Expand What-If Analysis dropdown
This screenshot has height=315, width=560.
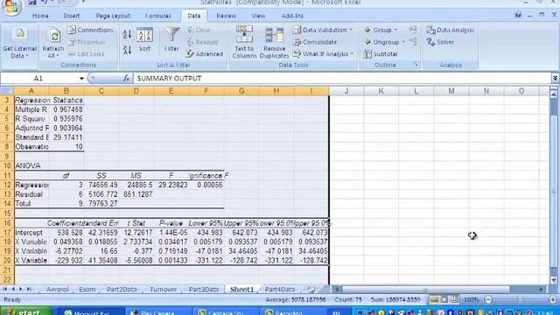(352, 54)
